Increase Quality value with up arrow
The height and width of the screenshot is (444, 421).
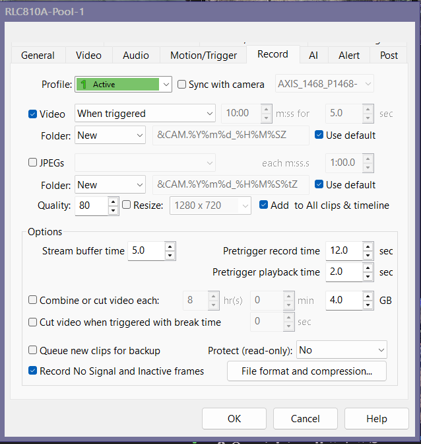[x=113, y=202]
